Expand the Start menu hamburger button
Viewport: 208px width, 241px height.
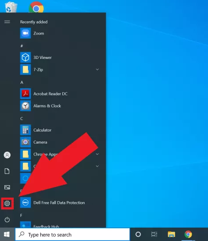[x=7, y=22]
